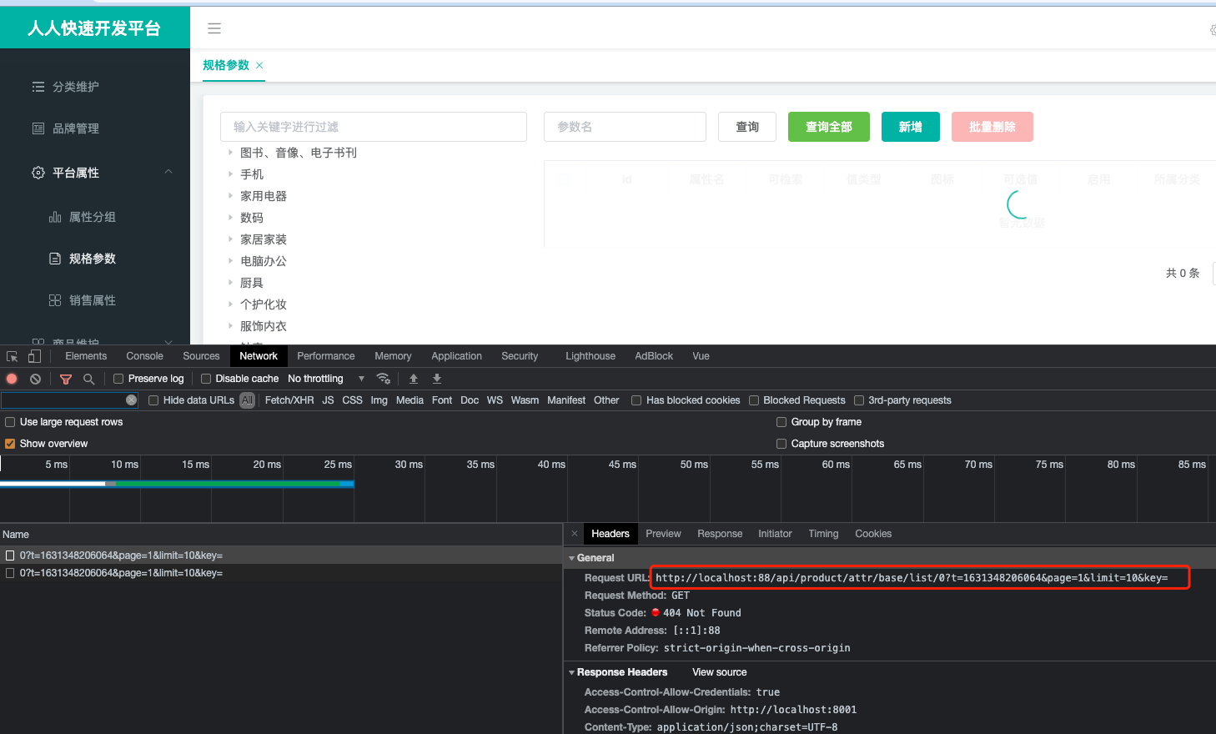Click the 查询全部 button
The image size is (1216, 734).
(828, 126)
